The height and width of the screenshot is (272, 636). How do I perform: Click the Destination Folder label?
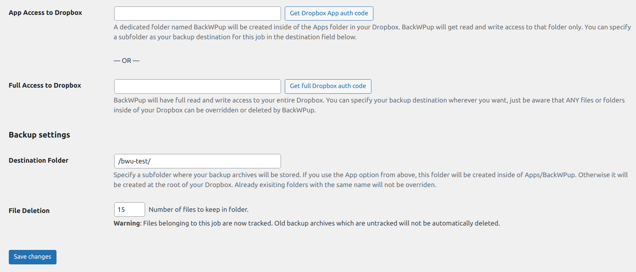(39, 160)
